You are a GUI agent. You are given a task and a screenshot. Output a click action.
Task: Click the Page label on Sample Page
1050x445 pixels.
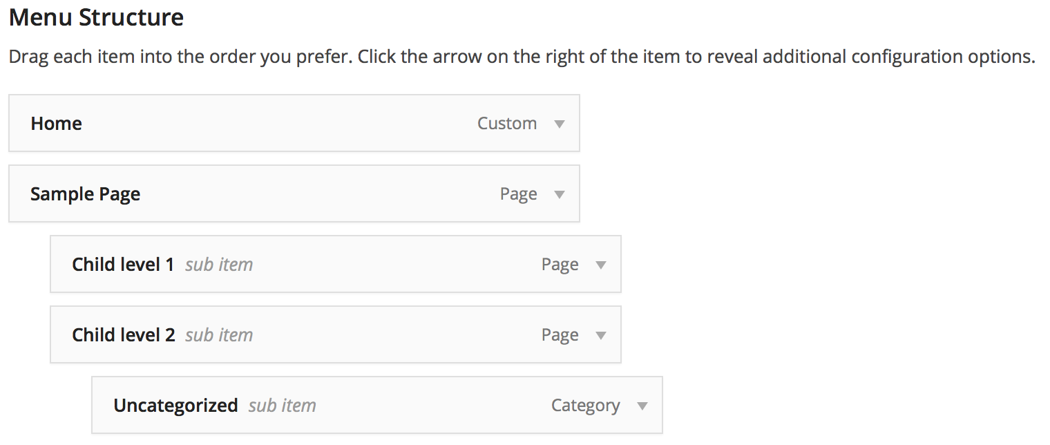[x=519, y=194]
